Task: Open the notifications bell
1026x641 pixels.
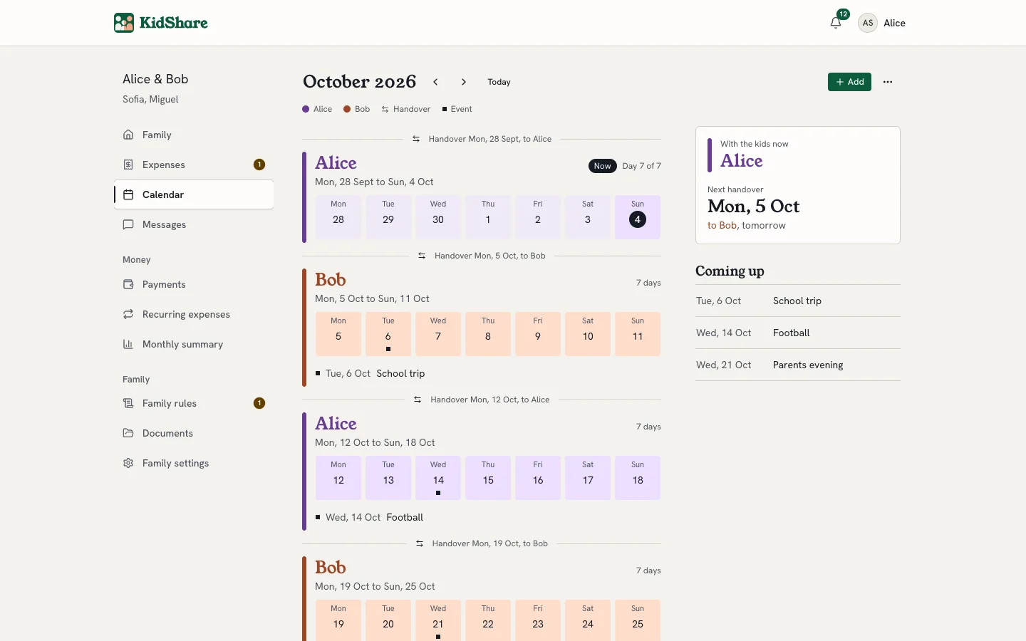Action: click(x=836, y=23)
